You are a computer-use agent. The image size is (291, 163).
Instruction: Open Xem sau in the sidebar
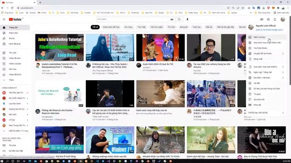point(15,69)
